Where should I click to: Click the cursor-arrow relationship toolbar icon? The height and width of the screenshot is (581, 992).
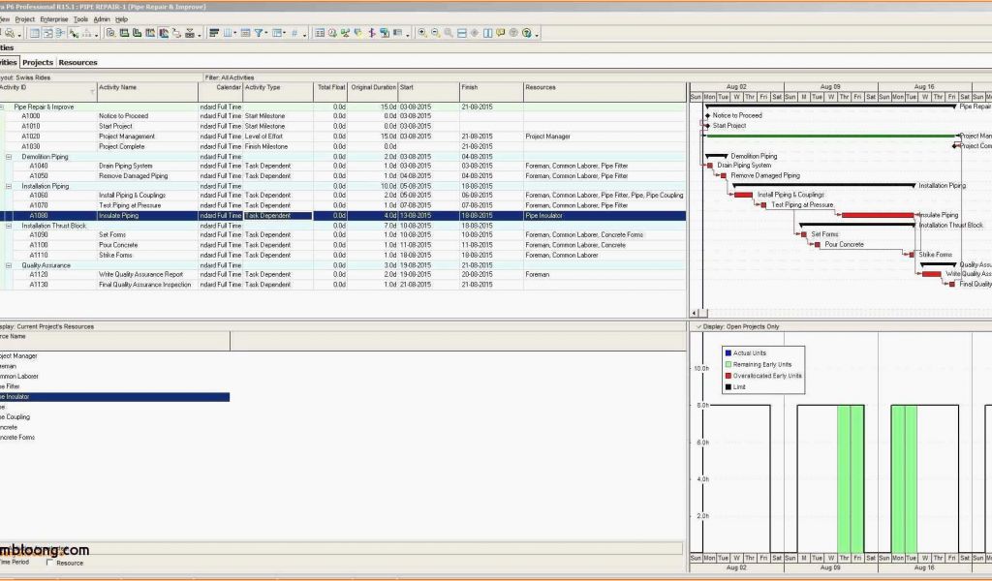pos(74,33)
